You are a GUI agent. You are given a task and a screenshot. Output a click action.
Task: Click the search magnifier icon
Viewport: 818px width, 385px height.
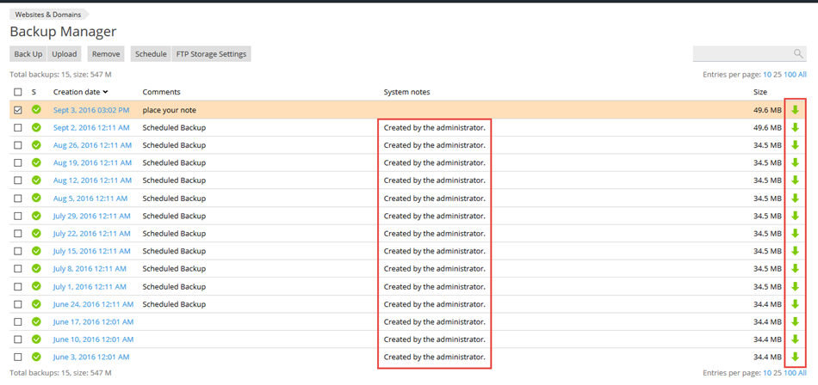(x=798, y=54)
